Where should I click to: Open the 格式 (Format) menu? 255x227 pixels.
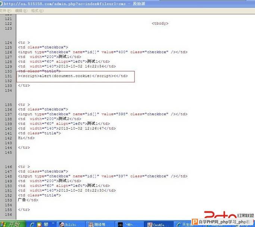pyautogui.click(x=37, y=11)
